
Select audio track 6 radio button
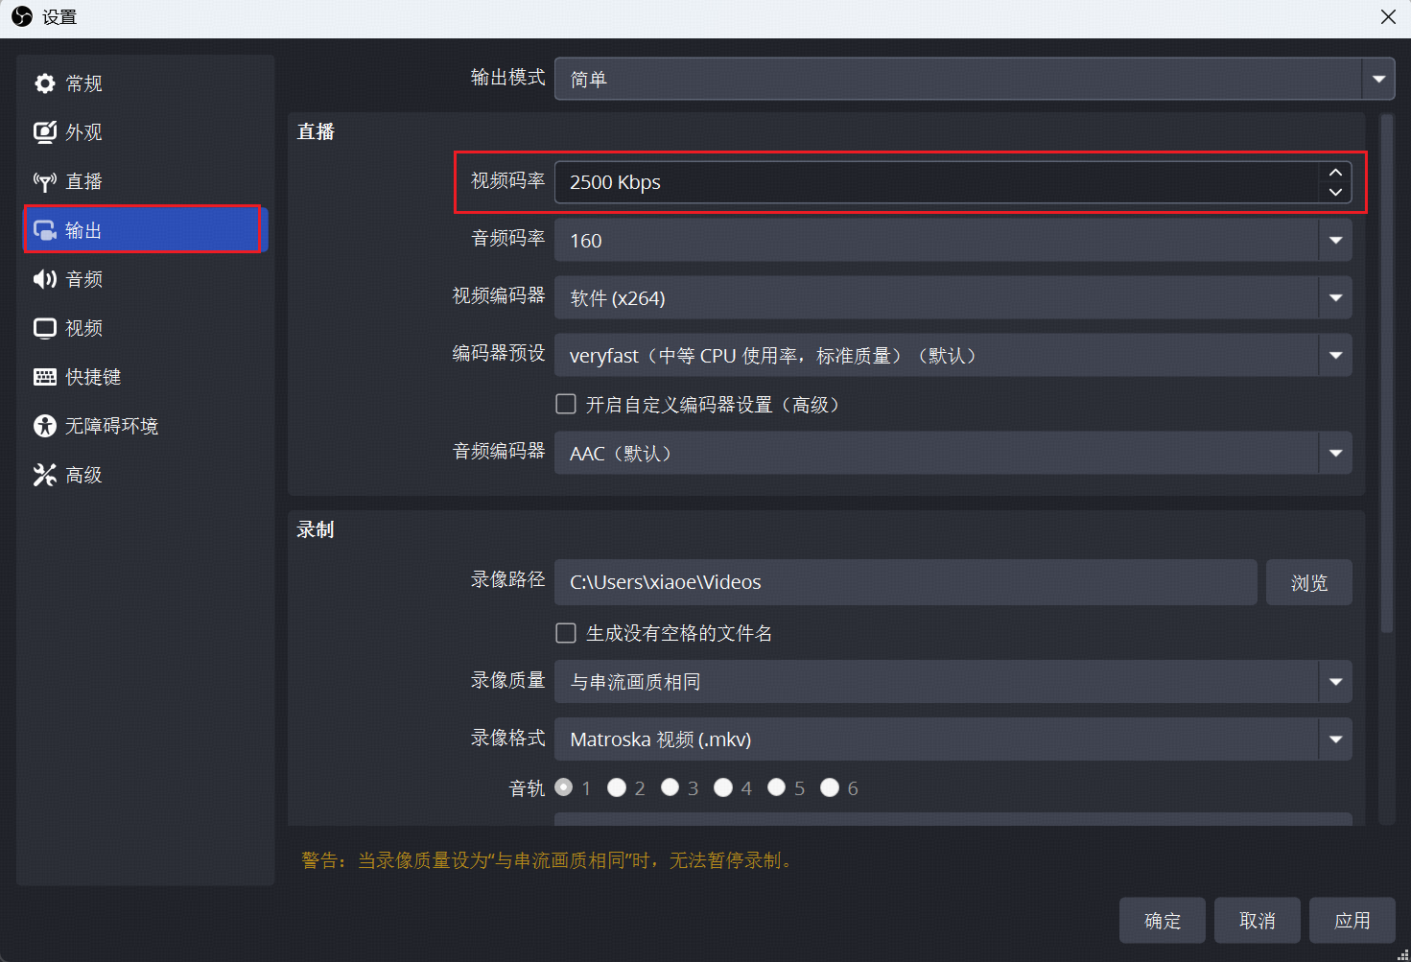(x=830, y=787)
